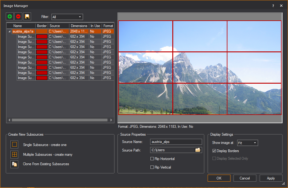The width and height of the screenshot is (288, 188).
Task: Click the save floppy disk icon
Action: (27, 16)
